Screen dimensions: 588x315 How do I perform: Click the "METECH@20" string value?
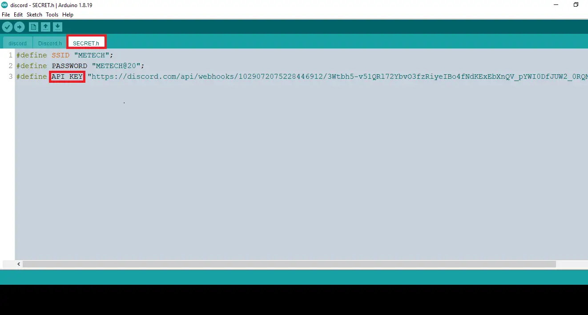(116, 66)
